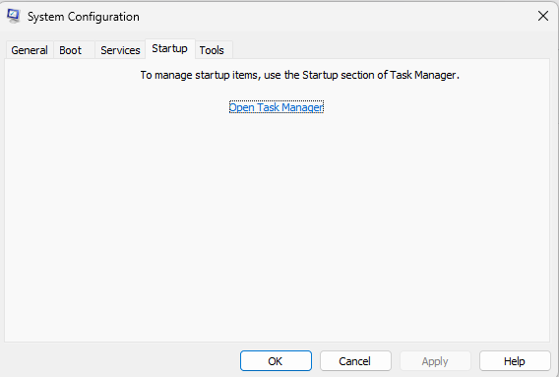Open Help for System Configuration
The height and width of the screenshot is (377, 559).
click(515, 361)
